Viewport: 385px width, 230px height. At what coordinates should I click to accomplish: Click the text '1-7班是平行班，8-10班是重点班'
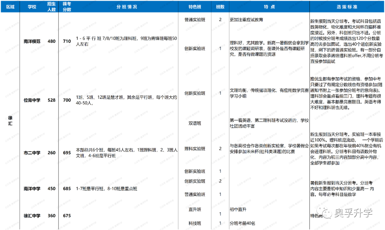(x=107, y=189)
